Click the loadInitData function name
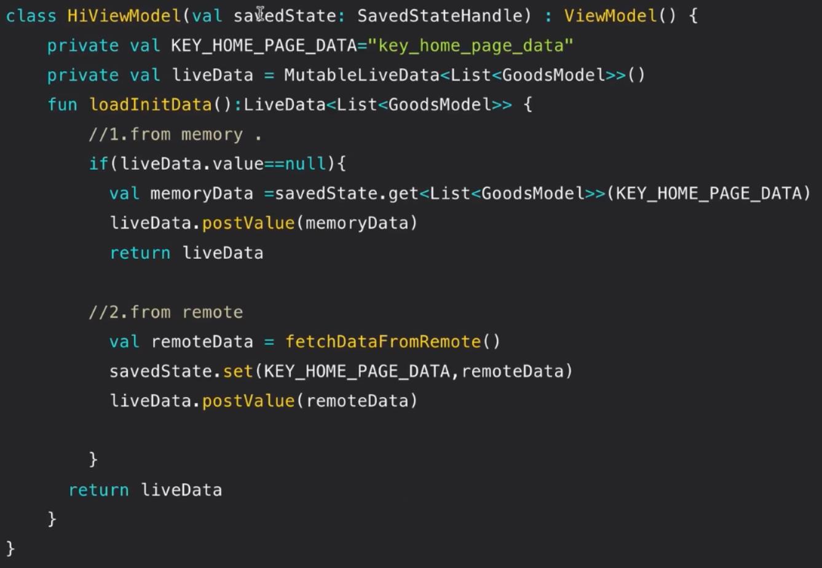 pyautogui.click(x=151, y=105)
